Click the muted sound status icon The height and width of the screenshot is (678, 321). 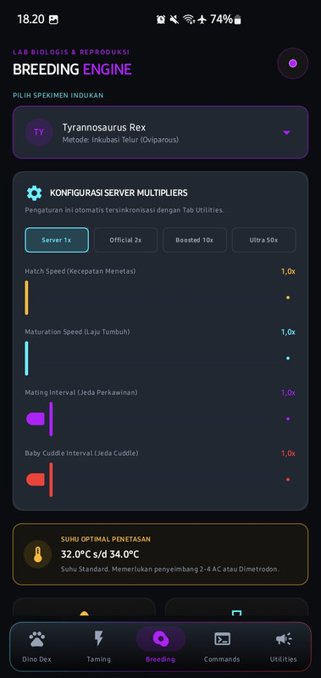coord(174,19)
